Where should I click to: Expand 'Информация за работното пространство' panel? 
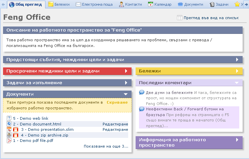[237, 140]
